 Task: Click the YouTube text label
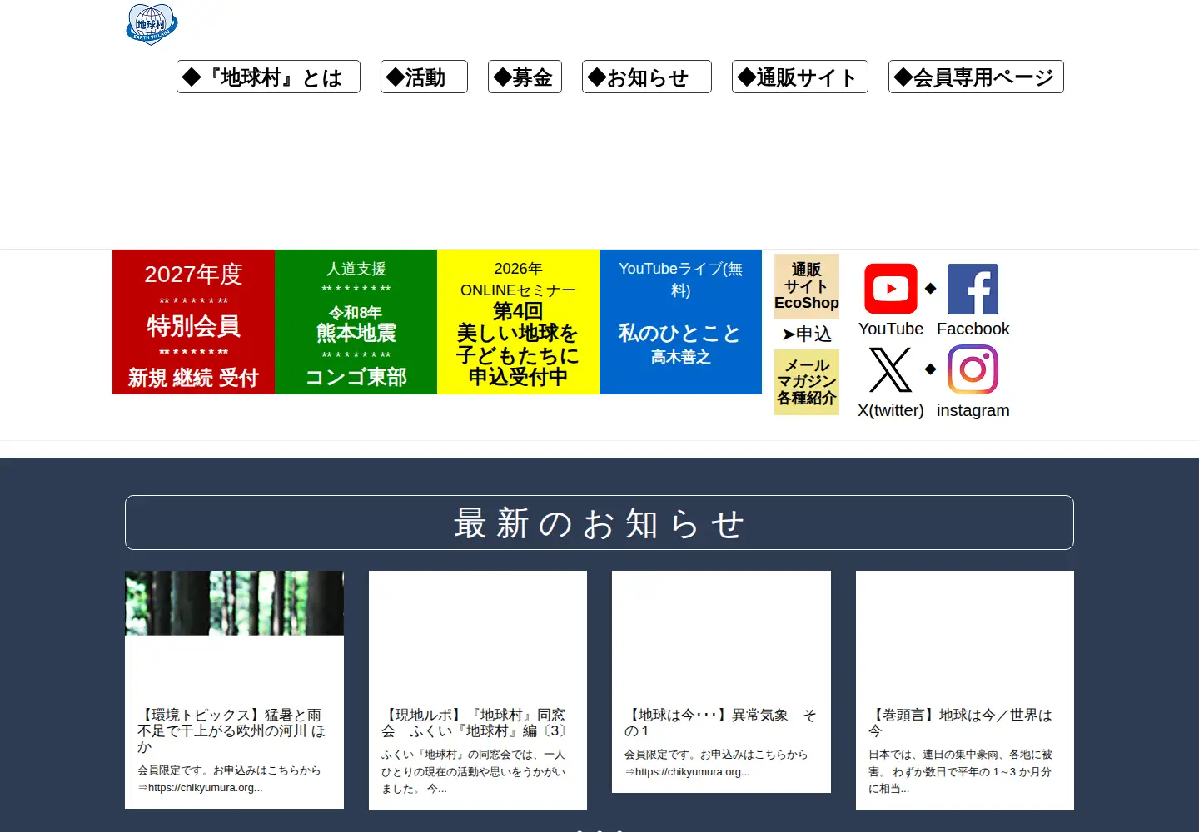click(x=891, y=329)
